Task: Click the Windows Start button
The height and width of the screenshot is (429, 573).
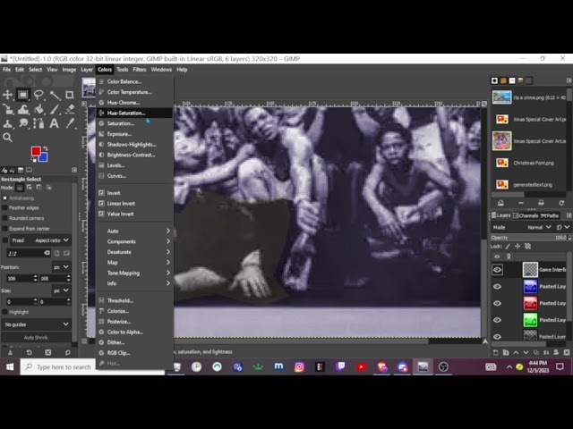Action: [x=10, y=367]
